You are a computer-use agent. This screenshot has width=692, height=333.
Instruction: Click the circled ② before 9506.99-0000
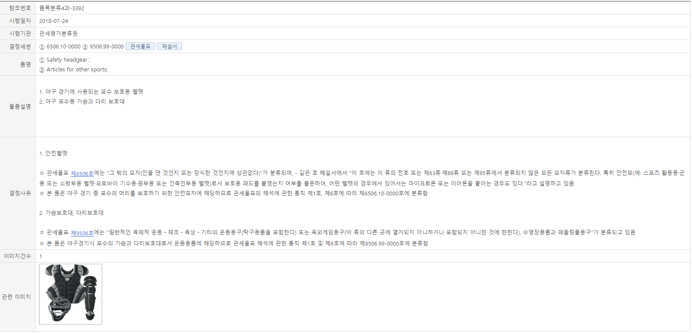[x=85, y=47]
